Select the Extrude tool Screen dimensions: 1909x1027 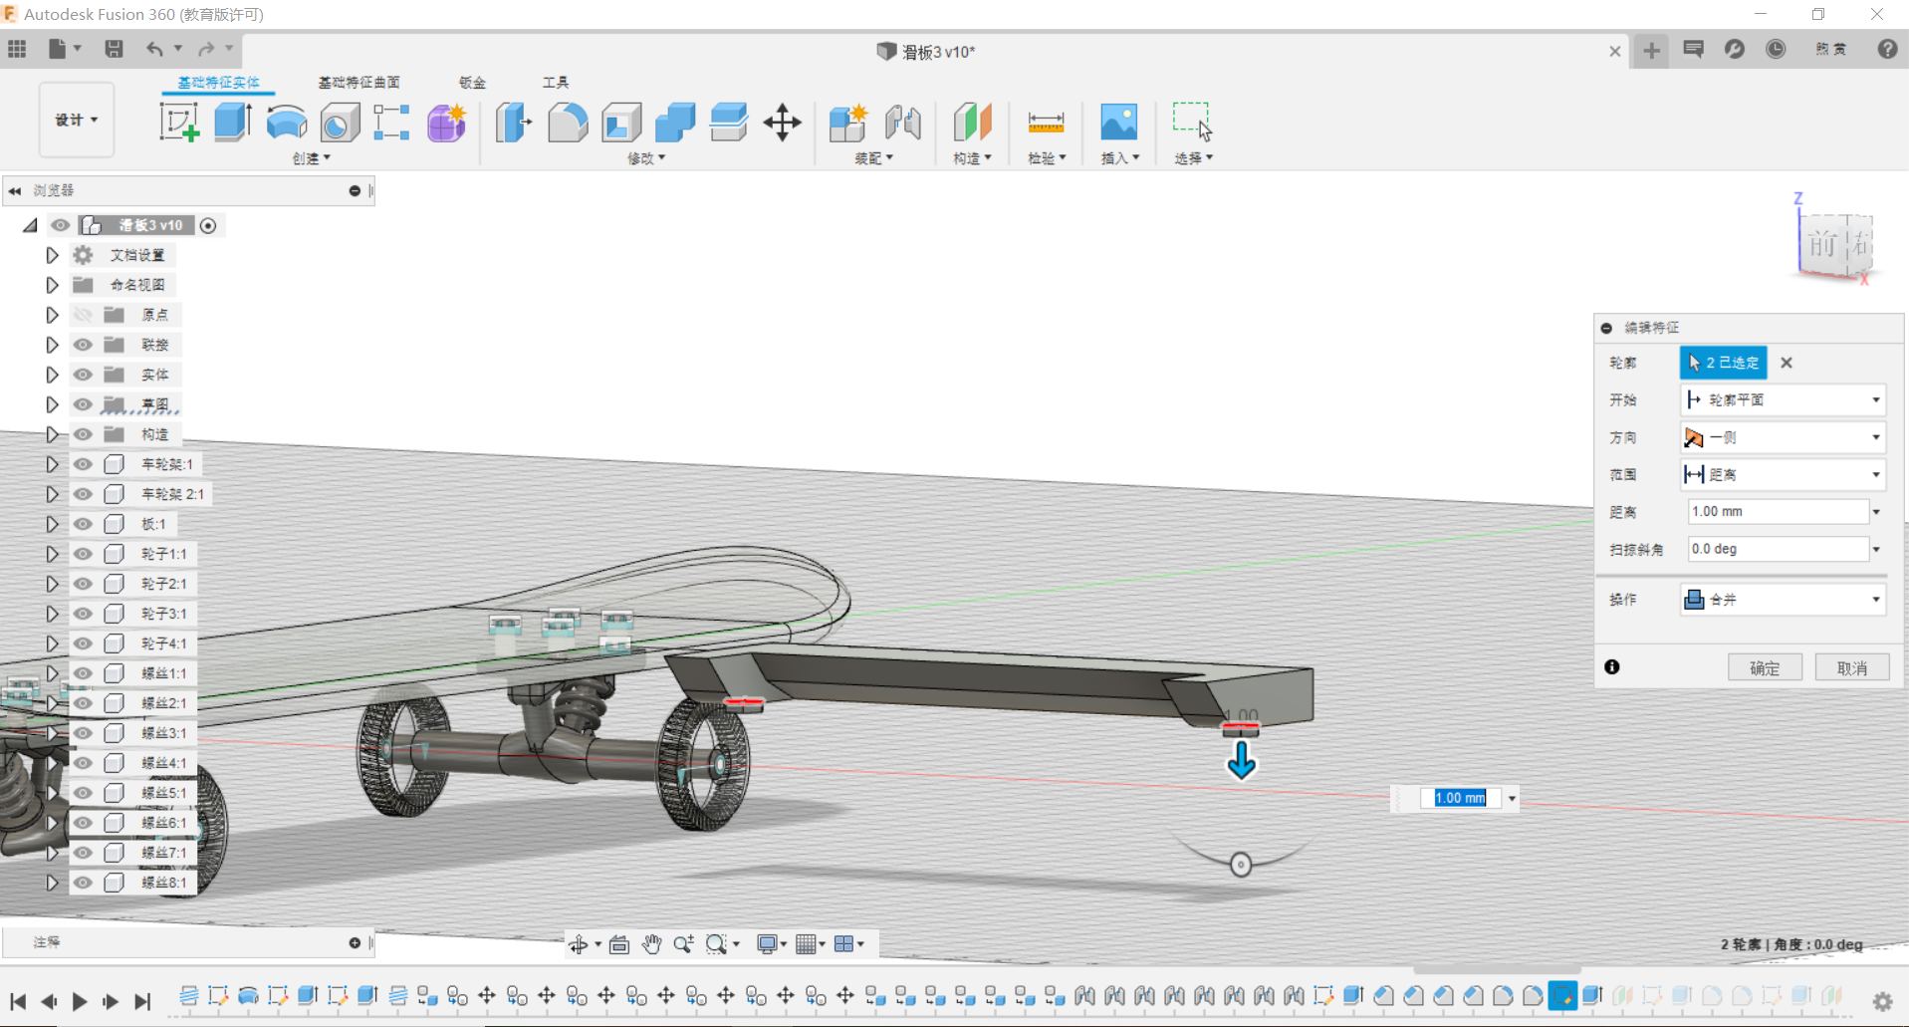click(x=233, y=123)
